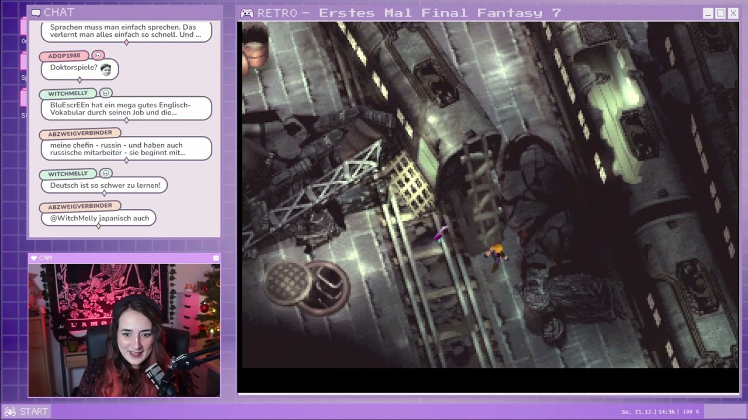Select "Deutsch ist so schwer zu lernen!" message
Screen dimensions: 748x420
105,185
